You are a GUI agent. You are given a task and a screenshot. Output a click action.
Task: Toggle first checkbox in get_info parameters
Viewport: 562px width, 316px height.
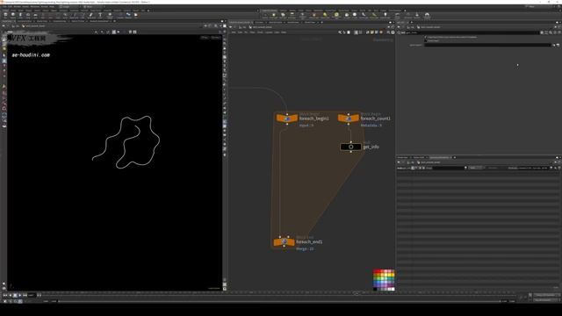[426, 37]
